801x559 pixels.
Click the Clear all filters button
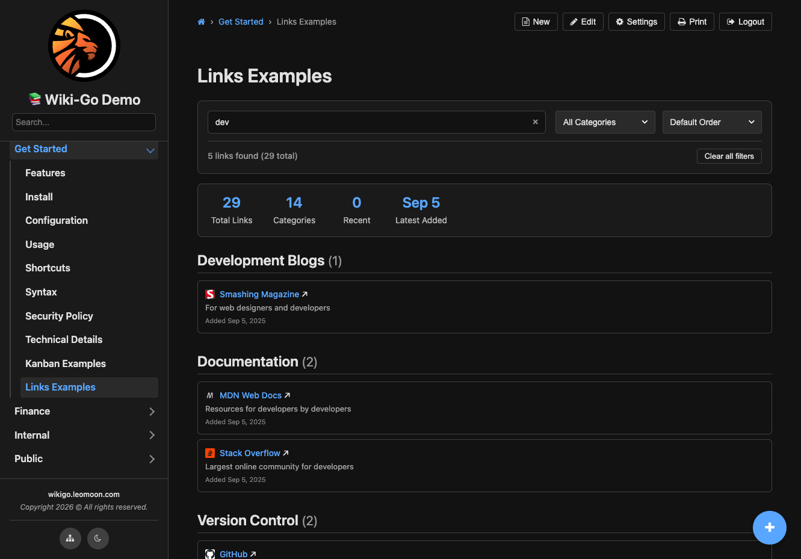point(729,156)
